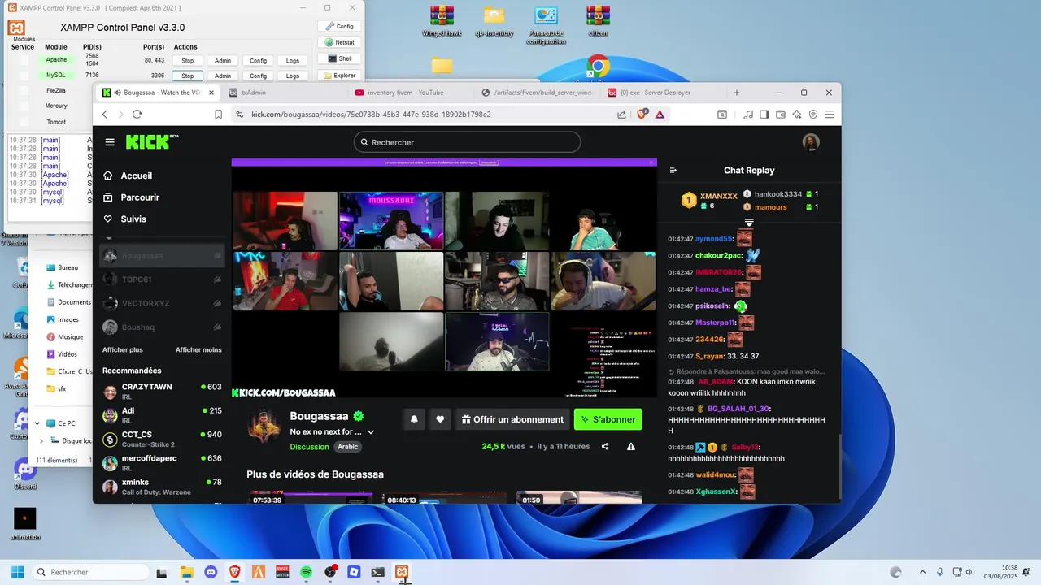Click Afficher moins in the sidebar
1041x585 pixels.
(x=198, y=350)
